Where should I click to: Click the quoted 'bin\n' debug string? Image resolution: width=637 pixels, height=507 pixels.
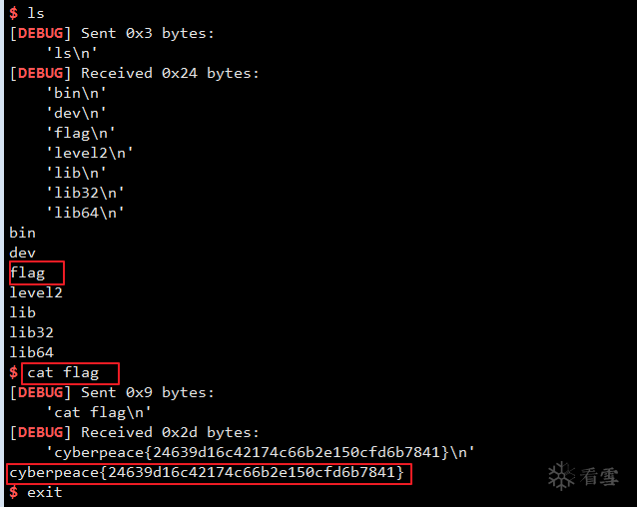point(76,93)
